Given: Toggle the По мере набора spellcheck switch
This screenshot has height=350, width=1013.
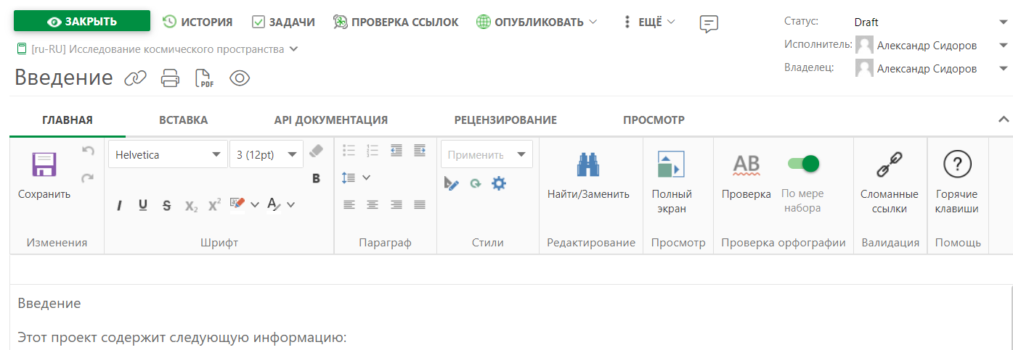Looking at the screenshot, I should point(804,164).
